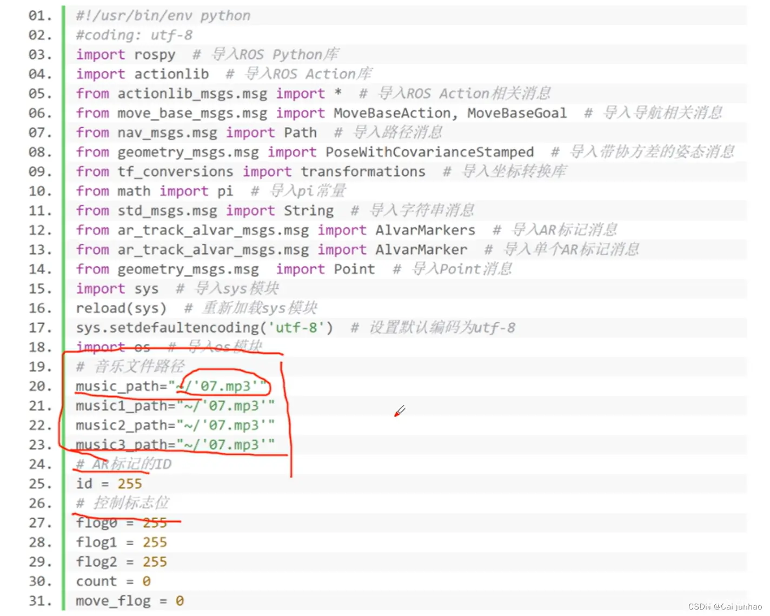
Task: Click the 'flog2 = 255' assignment
Action: click(x=121, y=561)
